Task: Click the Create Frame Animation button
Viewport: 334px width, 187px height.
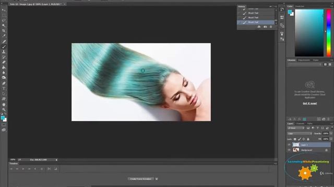Action: click(141, 179)
